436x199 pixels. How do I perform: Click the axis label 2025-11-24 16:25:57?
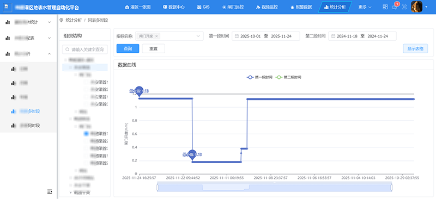pos(139,178)
